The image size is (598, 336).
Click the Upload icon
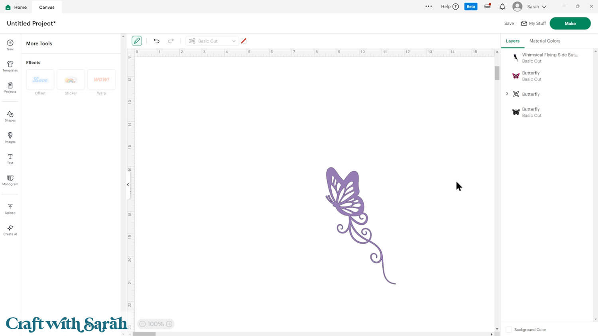(x=10, y=209)
